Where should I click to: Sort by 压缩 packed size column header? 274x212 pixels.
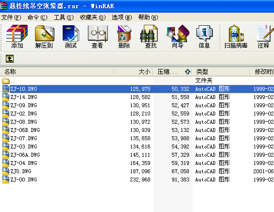172,71
